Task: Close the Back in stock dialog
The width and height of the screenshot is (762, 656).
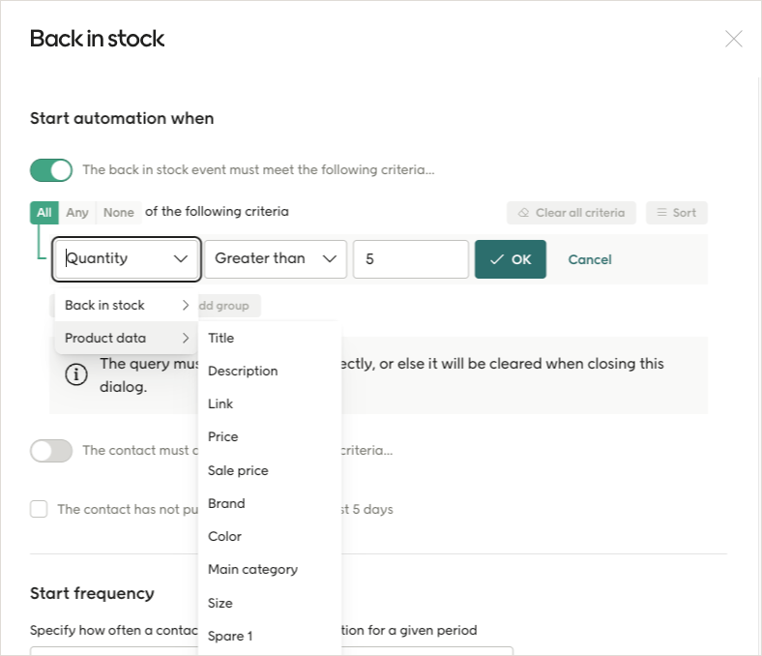Action: tap(734, 39)
